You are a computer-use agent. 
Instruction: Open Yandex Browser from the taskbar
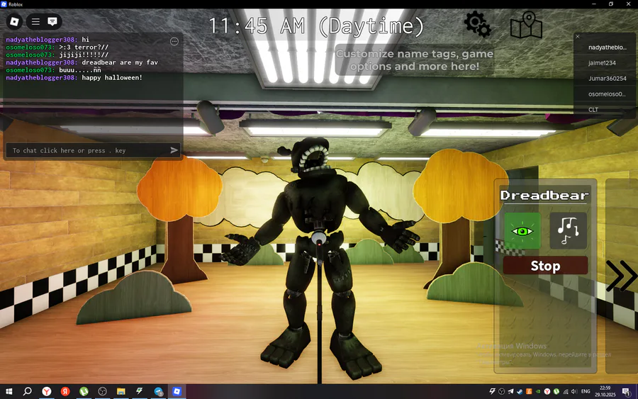[47, 391]
